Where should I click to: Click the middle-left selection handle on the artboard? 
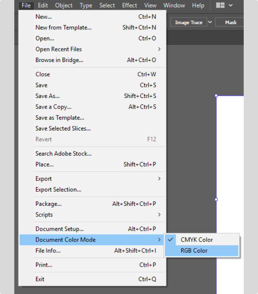point(216,200)
